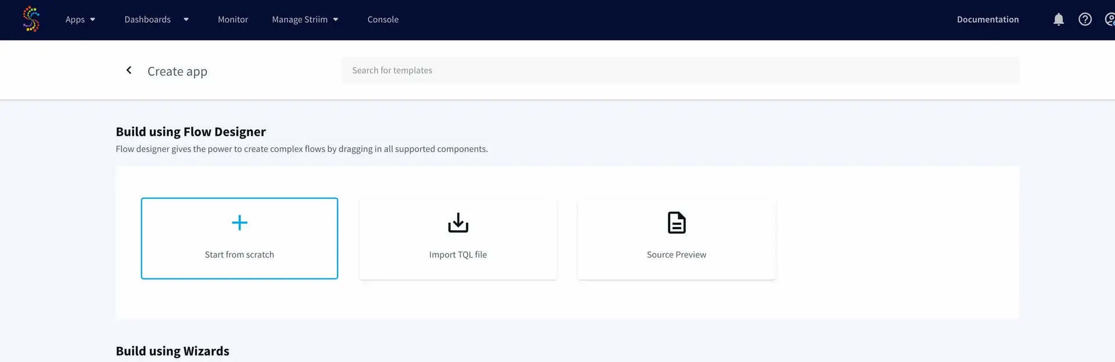Image resolution: width=1115 pixels, height=362 pixels.
Task: Focus the Search for templates field
Action: tap(679, 70)
